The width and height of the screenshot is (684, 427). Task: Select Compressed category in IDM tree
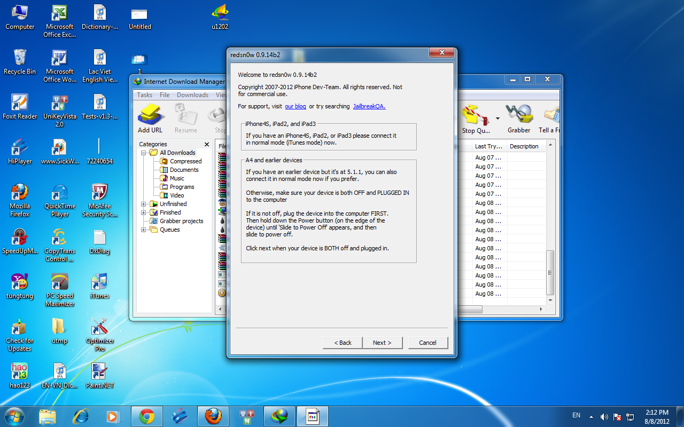tap(185, 161)
